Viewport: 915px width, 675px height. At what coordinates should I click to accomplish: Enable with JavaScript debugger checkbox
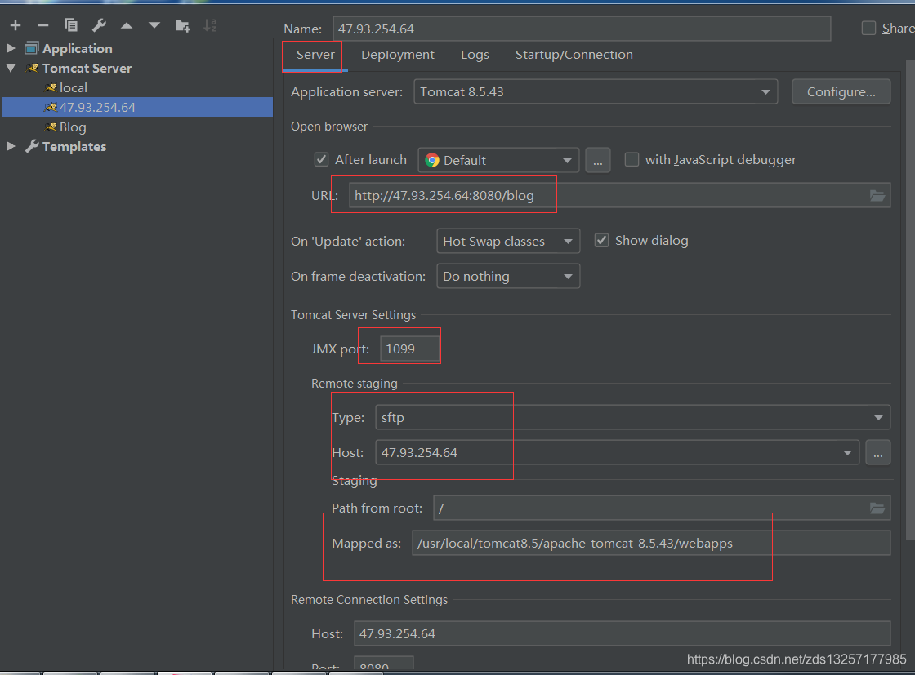[x=632, y=159]
